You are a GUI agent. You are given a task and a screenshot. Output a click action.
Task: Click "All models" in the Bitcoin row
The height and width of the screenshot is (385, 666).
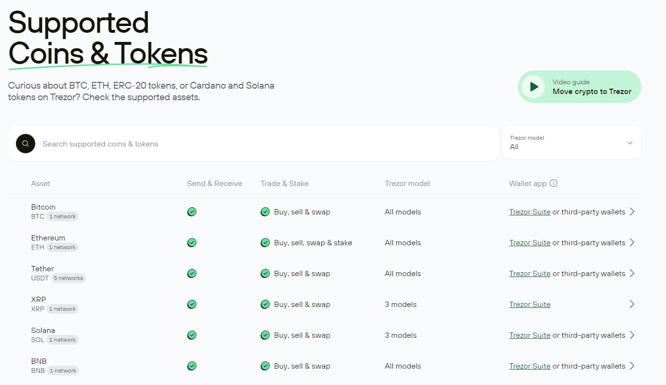pos(403,212)
